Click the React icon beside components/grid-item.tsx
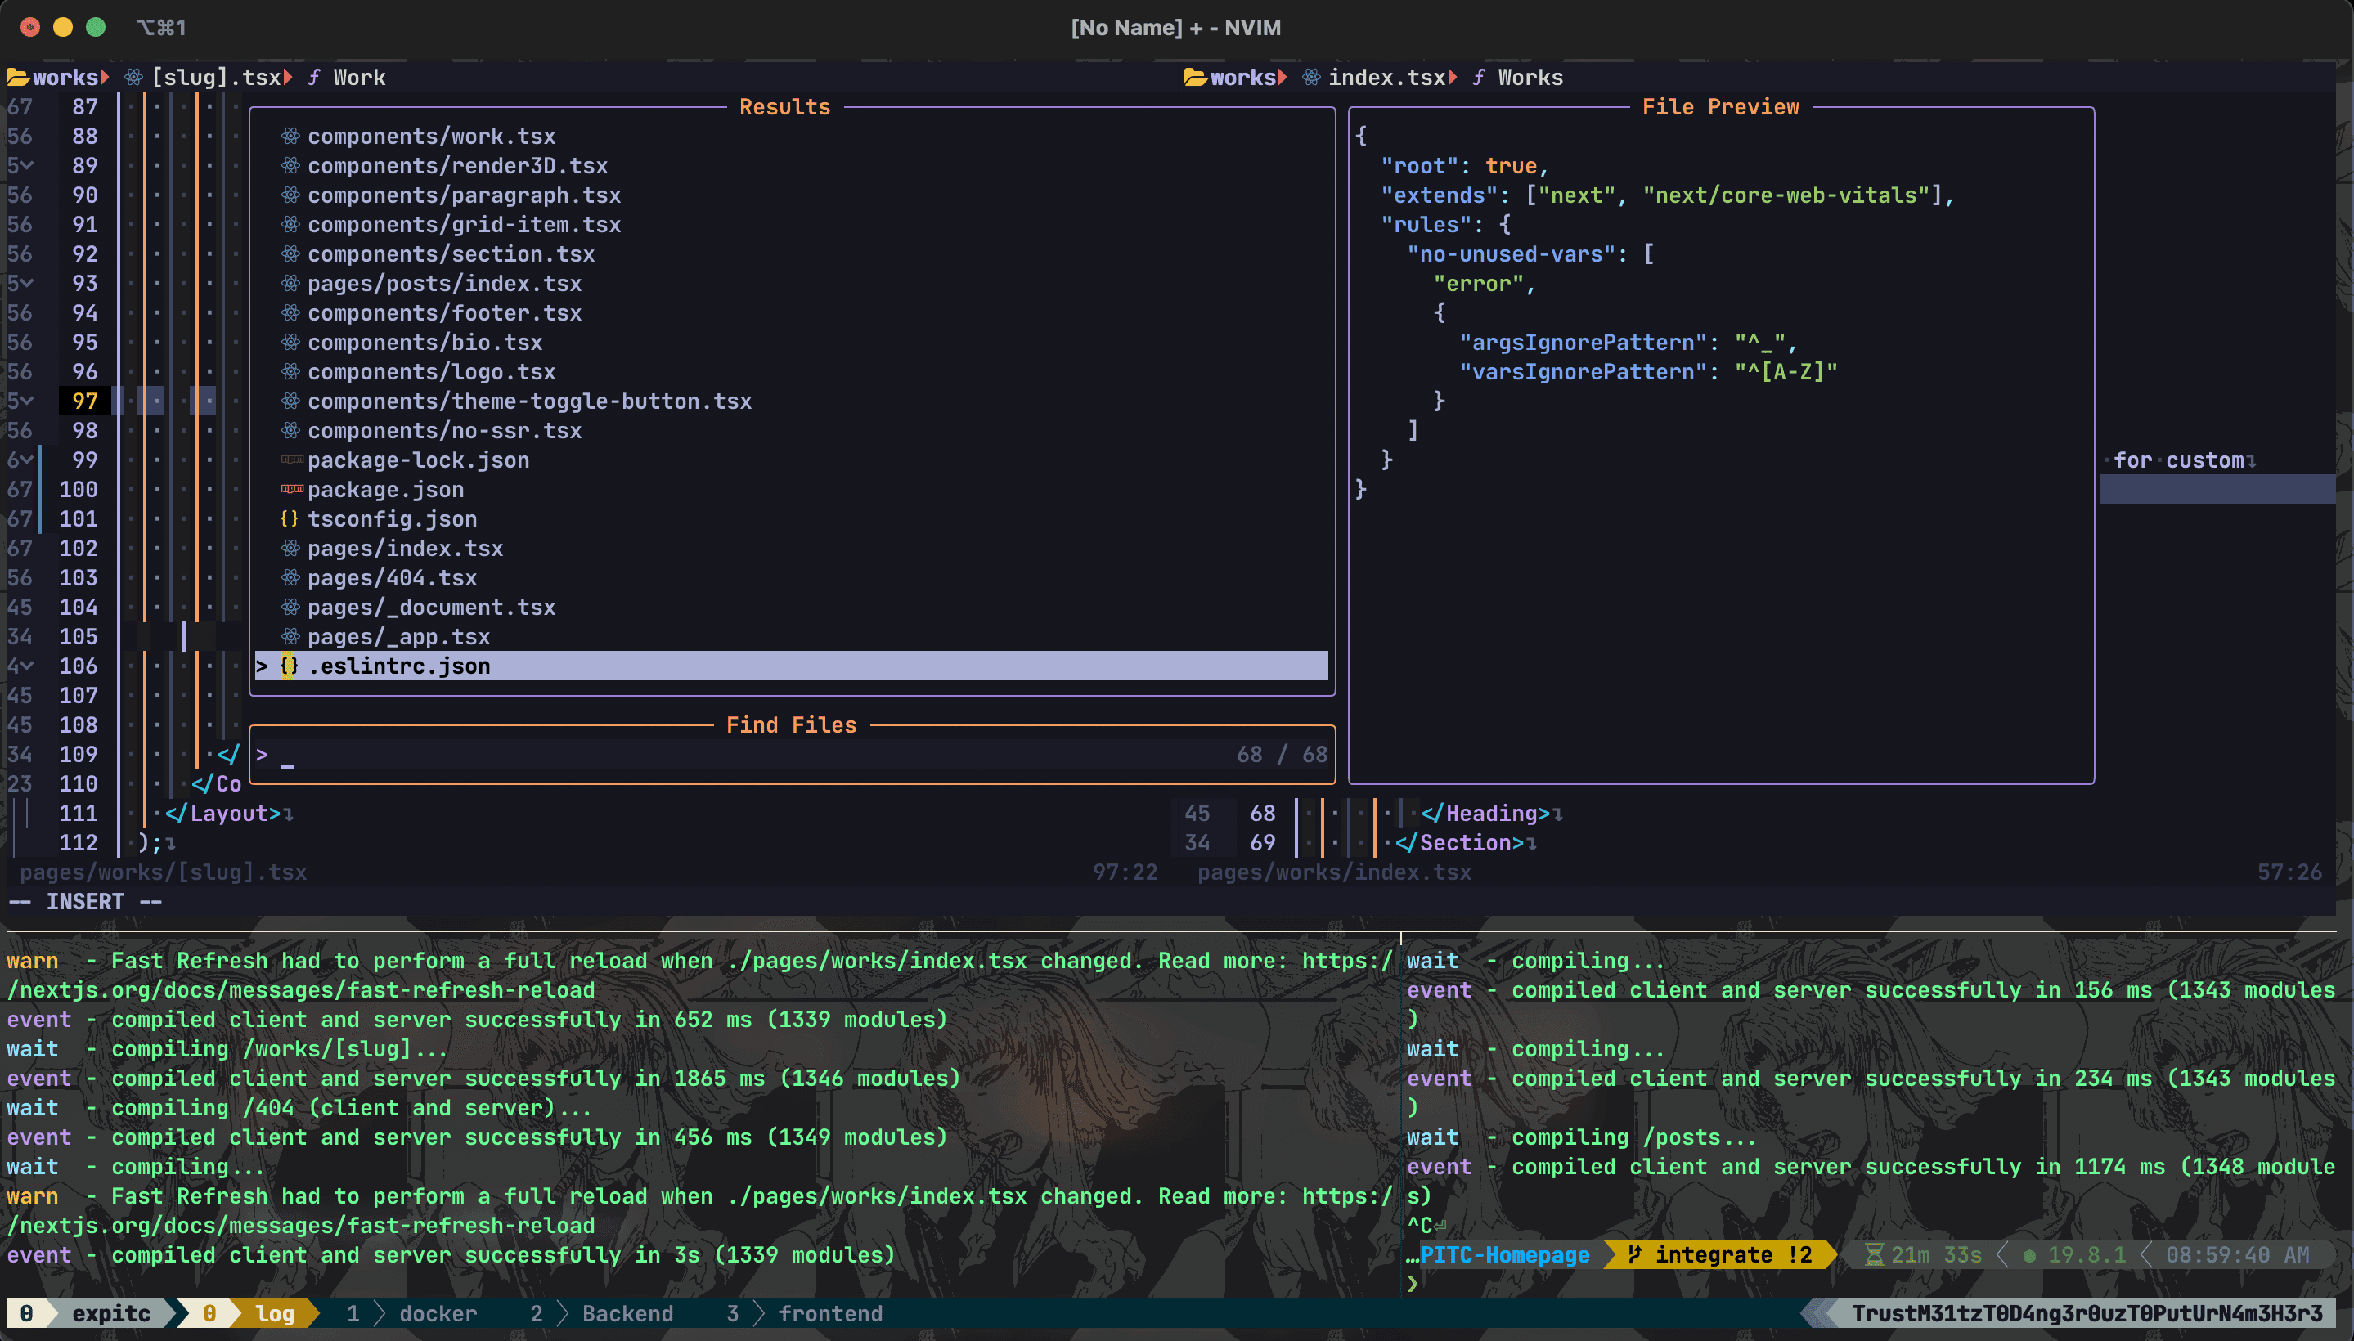2354x1341 pixels. click(x=290, y=225)
